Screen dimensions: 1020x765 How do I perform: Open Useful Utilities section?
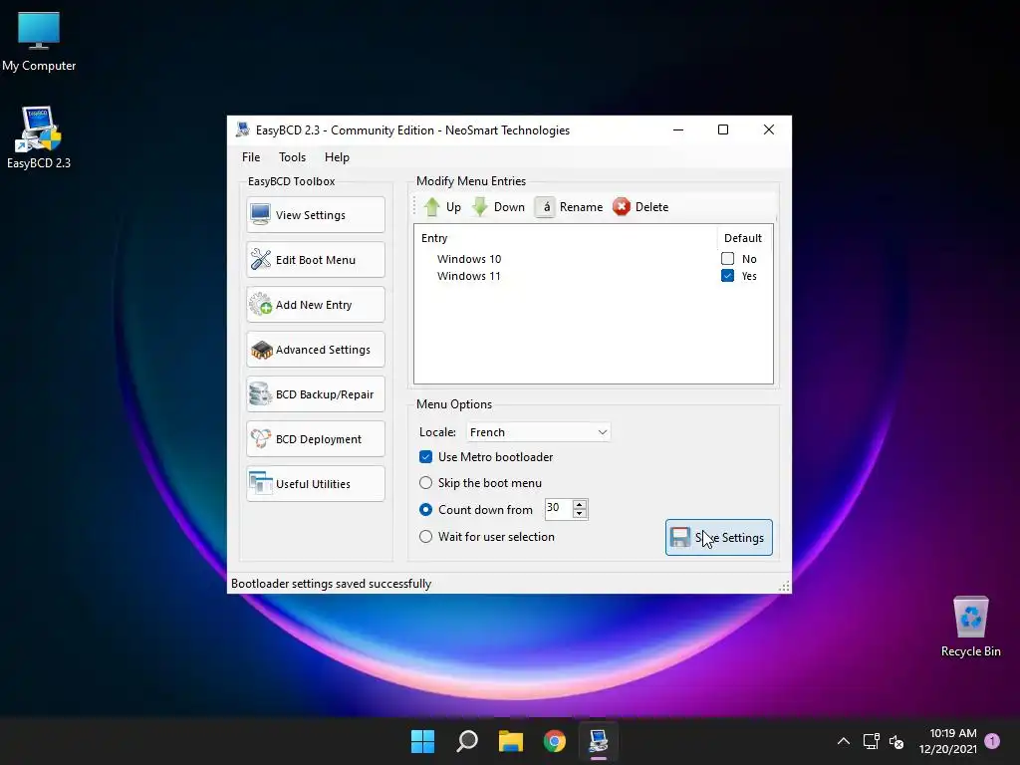[x=316, y=484]
